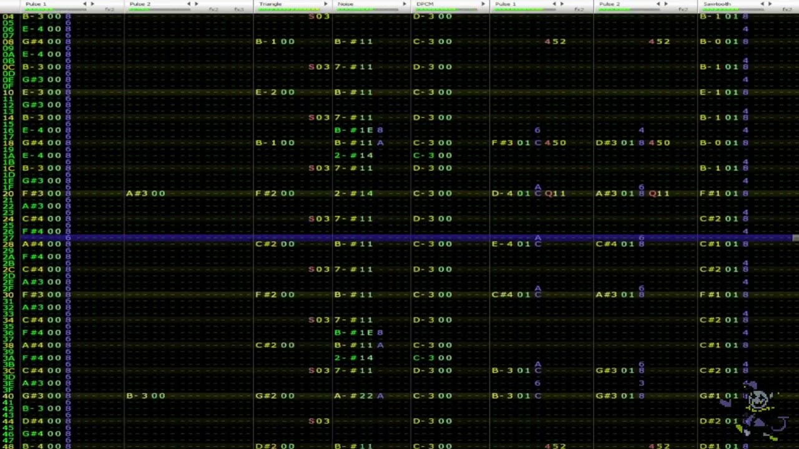Viewport: 799px width, 449px height.
Task: Collapse effect columns on Sawtooth channel
Action: point(762,4)
